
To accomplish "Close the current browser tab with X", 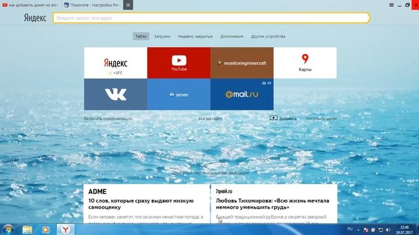I will 128,5.
